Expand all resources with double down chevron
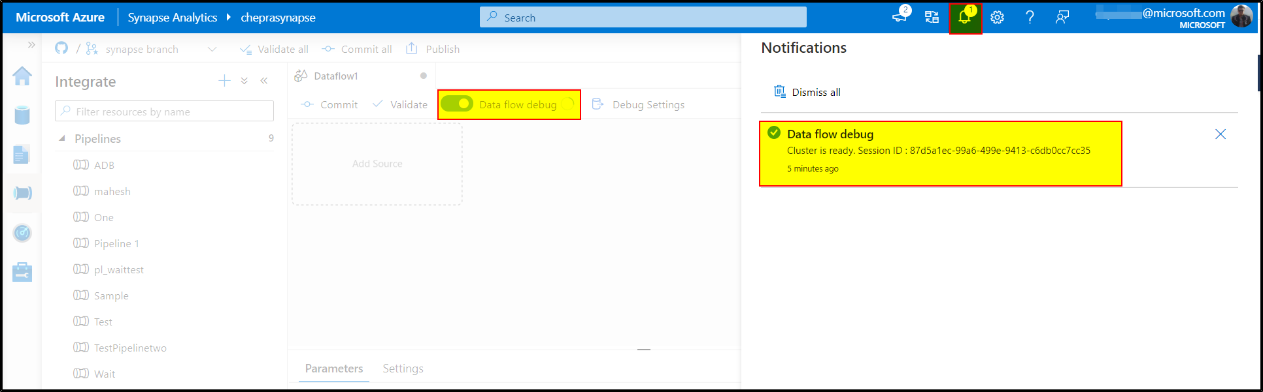The height and width of the screenshot is (392, 1263). pos(244,81)
